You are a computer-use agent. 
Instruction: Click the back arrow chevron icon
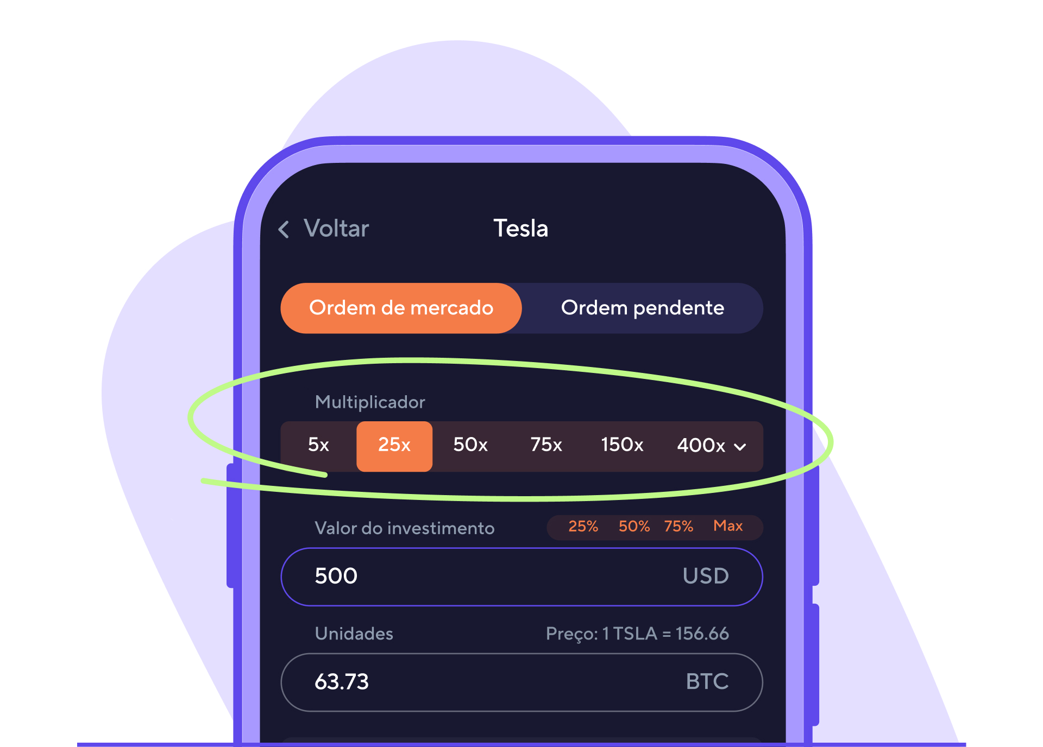click(284, 229)
